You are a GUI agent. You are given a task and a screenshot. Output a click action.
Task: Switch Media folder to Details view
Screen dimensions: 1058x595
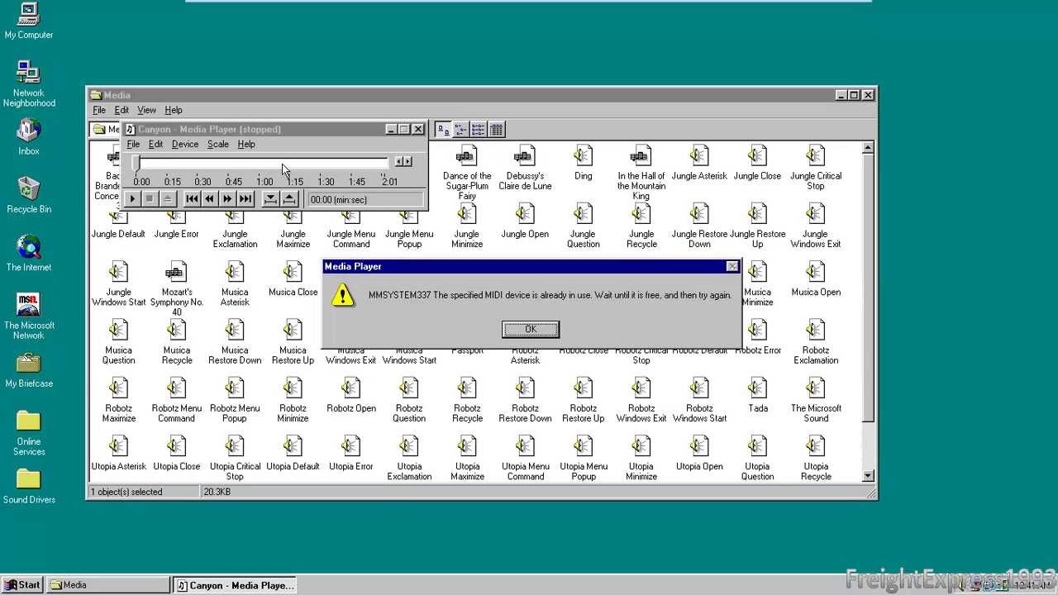496,129
